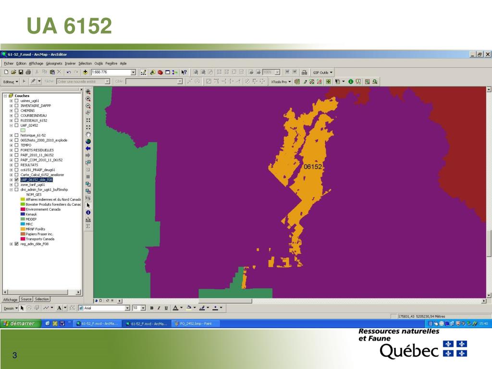492x369 pixels.
Task: Open a map file with the folder icon
Action: (x=13, y=72)
